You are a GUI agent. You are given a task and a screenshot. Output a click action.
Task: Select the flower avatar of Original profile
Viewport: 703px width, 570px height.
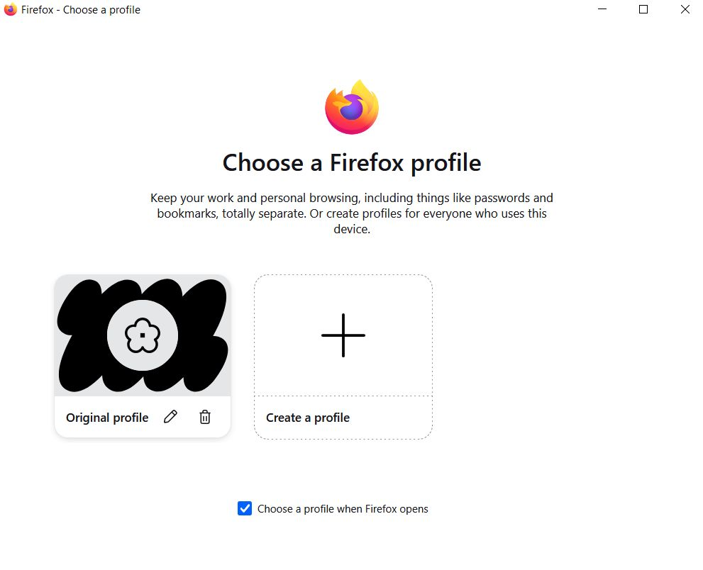[x=143, y=335]
